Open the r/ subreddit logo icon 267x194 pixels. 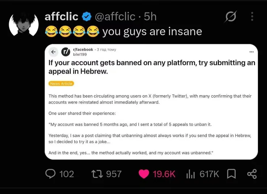[66, 52]
